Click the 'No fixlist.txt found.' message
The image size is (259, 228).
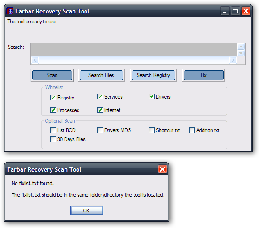(33, 183)
